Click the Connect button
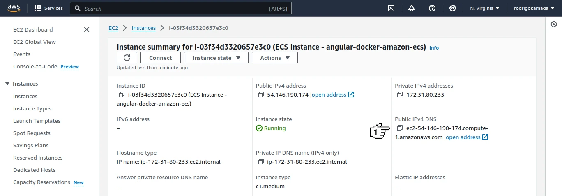 click(161, 58)
